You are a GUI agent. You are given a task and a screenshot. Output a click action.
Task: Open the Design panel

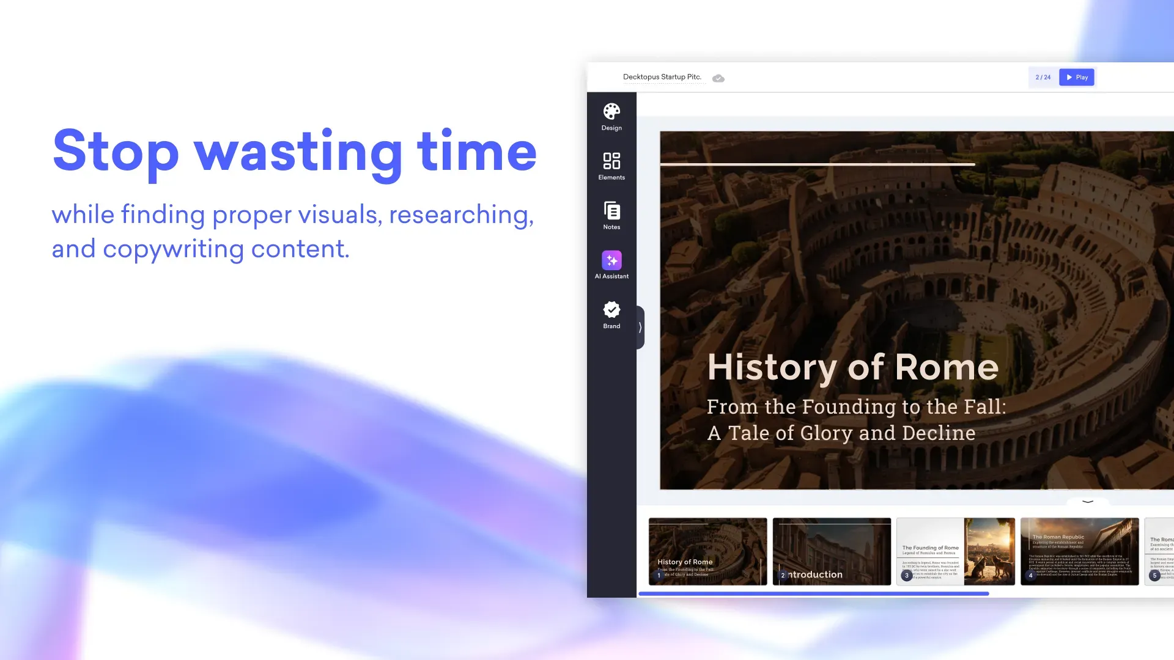[611, 117]
